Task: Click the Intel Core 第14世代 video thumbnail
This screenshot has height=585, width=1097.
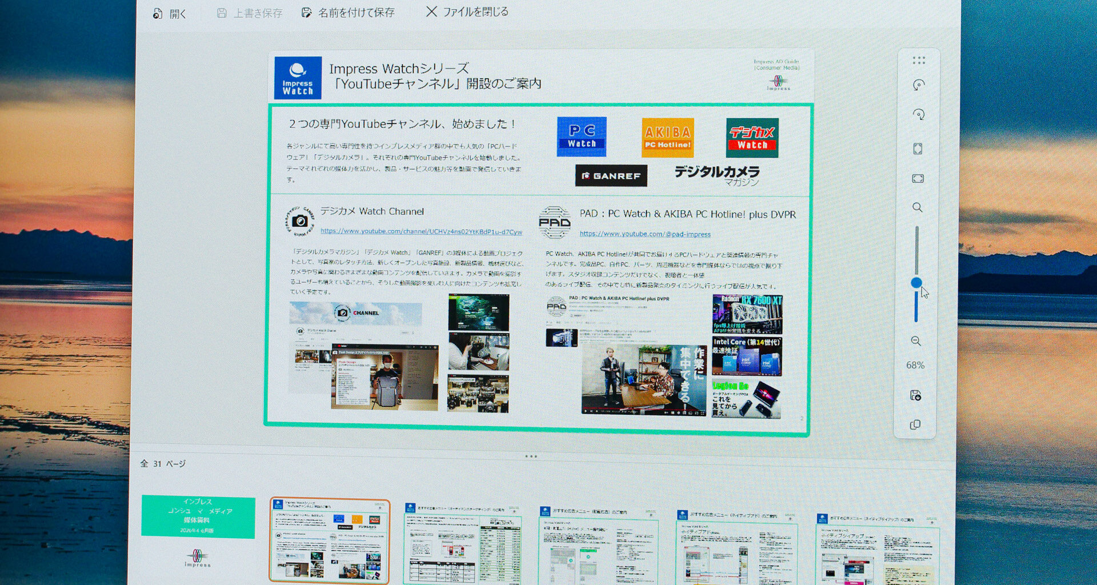Action: pyautogui.click(x=747, y=356)
